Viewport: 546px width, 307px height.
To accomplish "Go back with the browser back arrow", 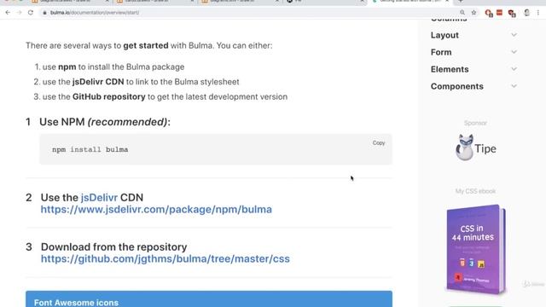I will pos(8,13).
